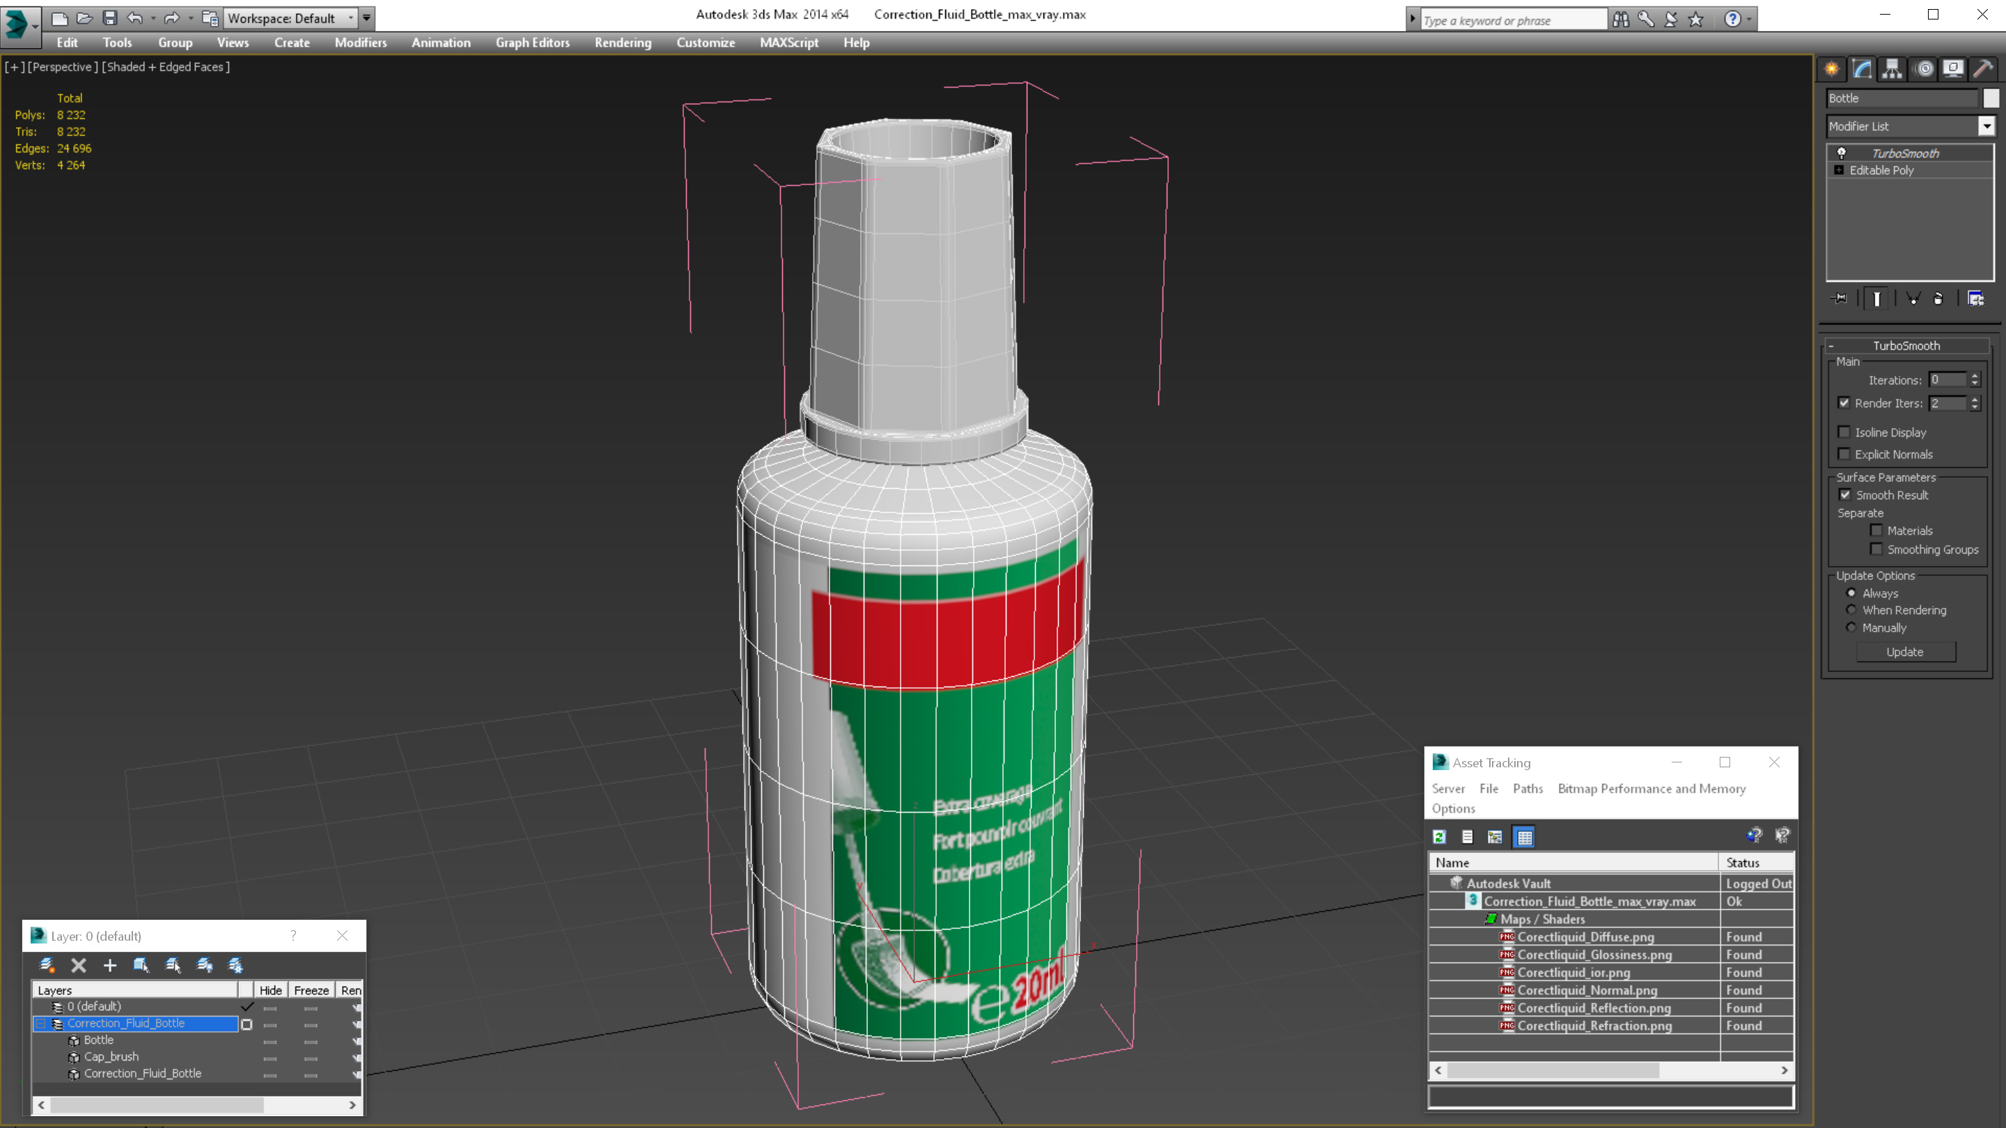Viewport: 2006px width, 1128px height.
Task: Click Hide/Unhide All Layers icon
Action: coord(205,965)
